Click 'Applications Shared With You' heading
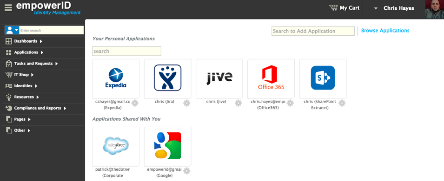This screenshot has width=444, height=181. coord(126,119)
